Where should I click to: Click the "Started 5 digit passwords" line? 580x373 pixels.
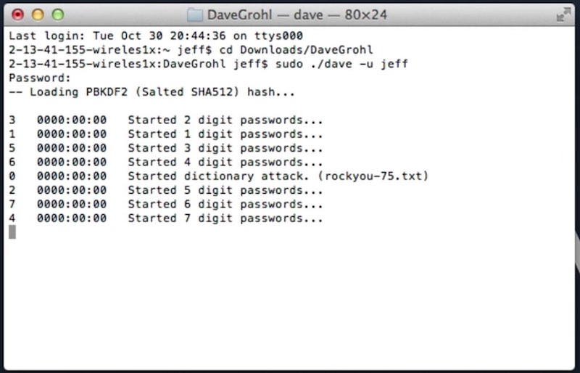click(x=225, y=190)
